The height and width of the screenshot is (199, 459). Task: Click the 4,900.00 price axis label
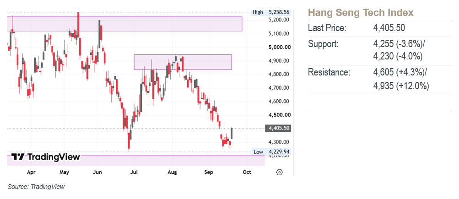[x=279, y=60]
